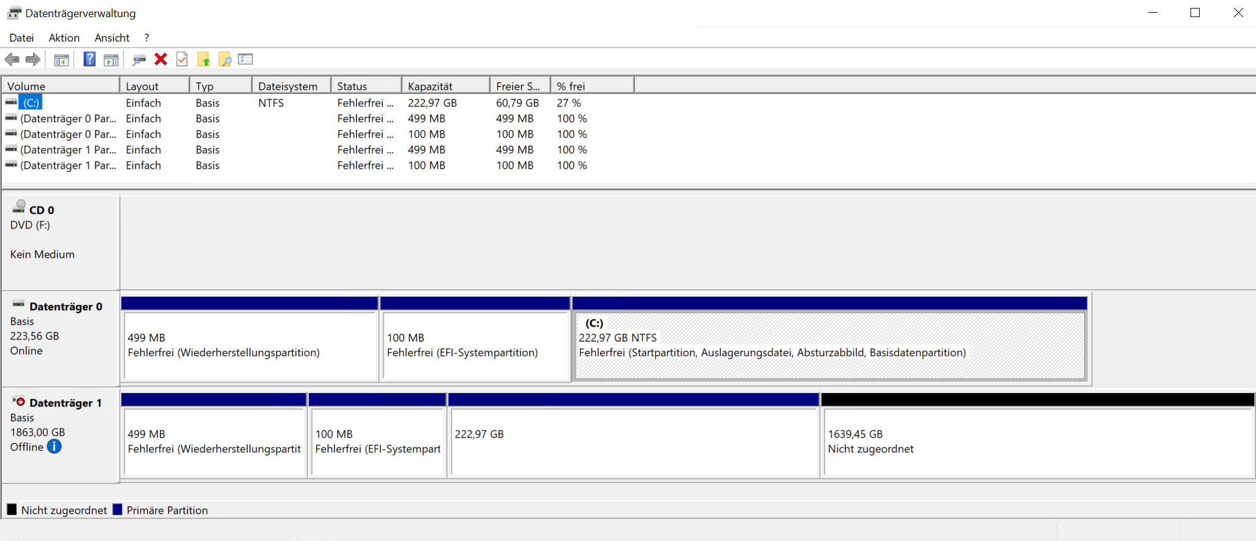1256x541 pixels.
Task: Select the Primäre Partition blue legend swatch
Action: [118, 509]
